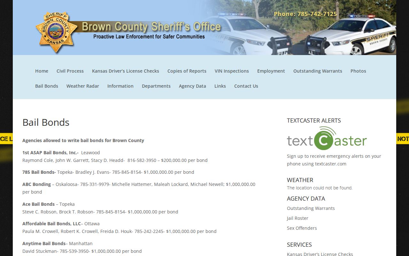
Task: Click 'The location could not be found' text
Action: (320, 188)
